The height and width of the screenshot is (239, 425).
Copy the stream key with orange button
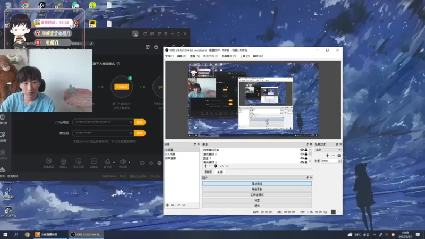140,133
